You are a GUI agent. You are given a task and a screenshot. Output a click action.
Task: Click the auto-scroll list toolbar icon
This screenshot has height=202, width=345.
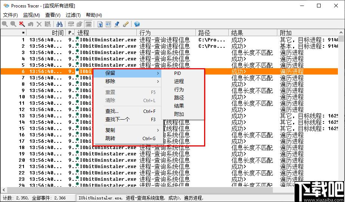point(108,24)
